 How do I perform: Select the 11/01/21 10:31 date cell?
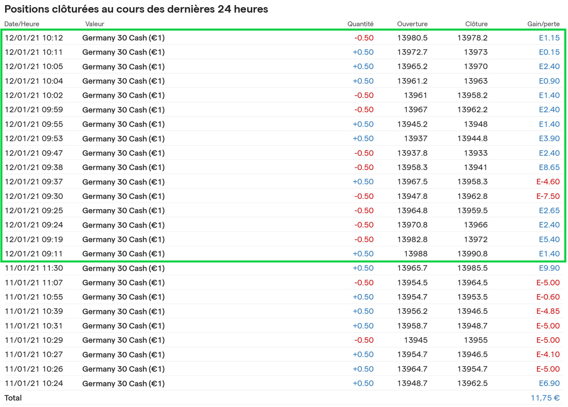pyautogui.click(x=34, y=326)
